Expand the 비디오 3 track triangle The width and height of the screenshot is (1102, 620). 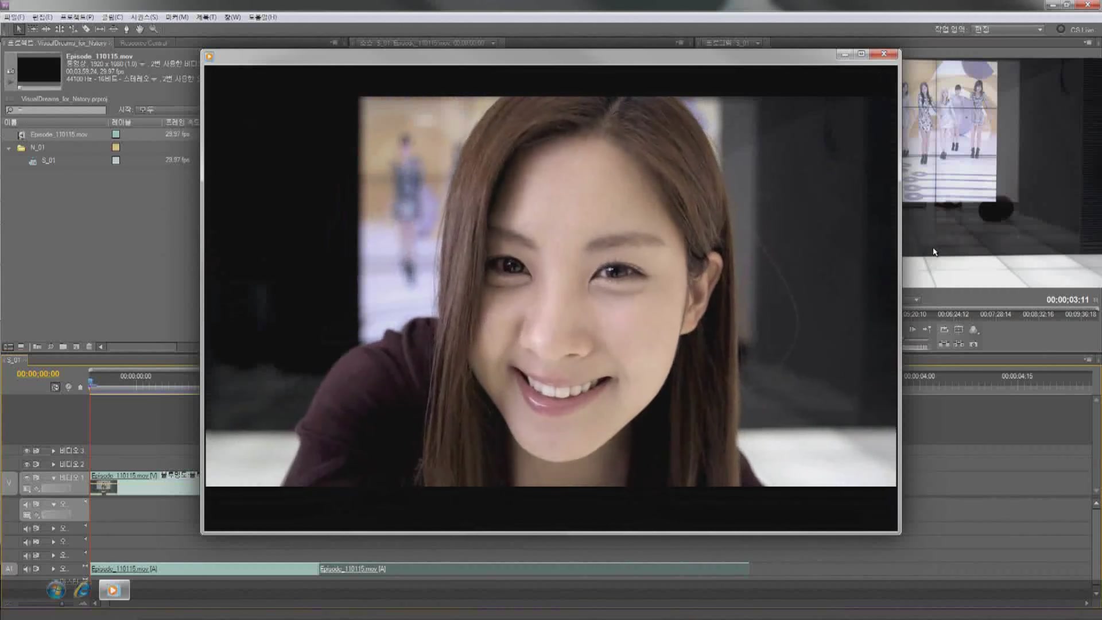tap(53, 451)
